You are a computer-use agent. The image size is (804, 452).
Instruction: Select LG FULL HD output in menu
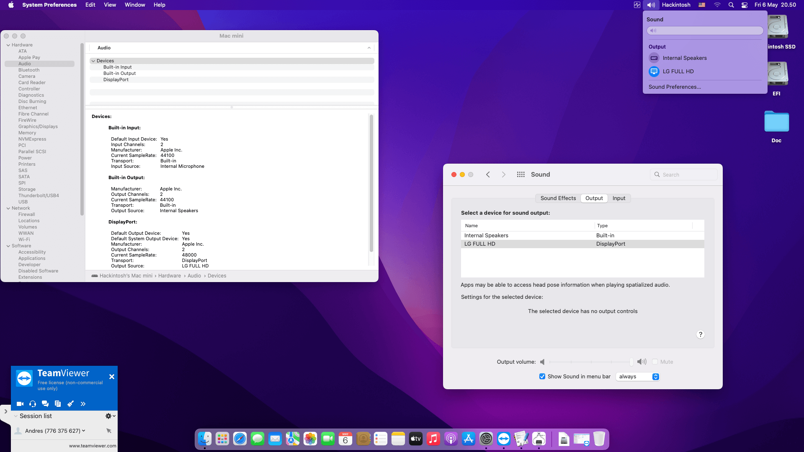(x=678, y=72)
